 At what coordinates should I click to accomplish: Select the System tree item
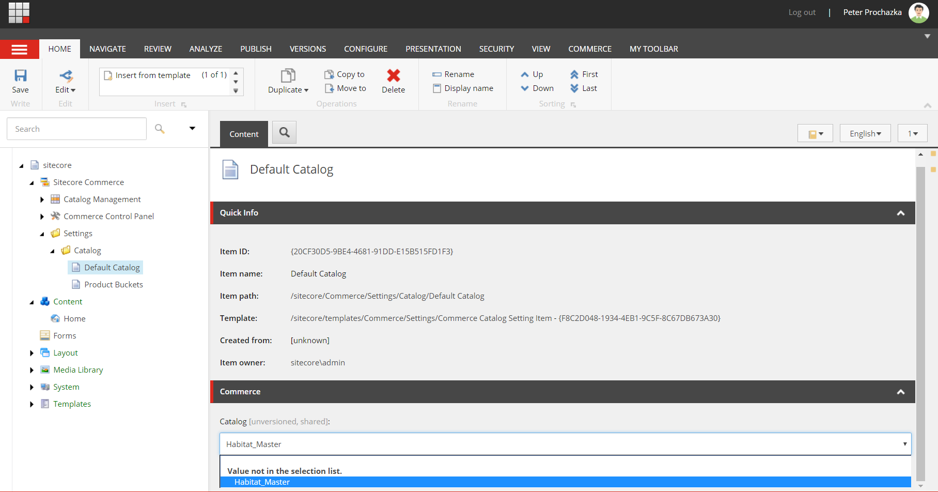pos(66,387)
